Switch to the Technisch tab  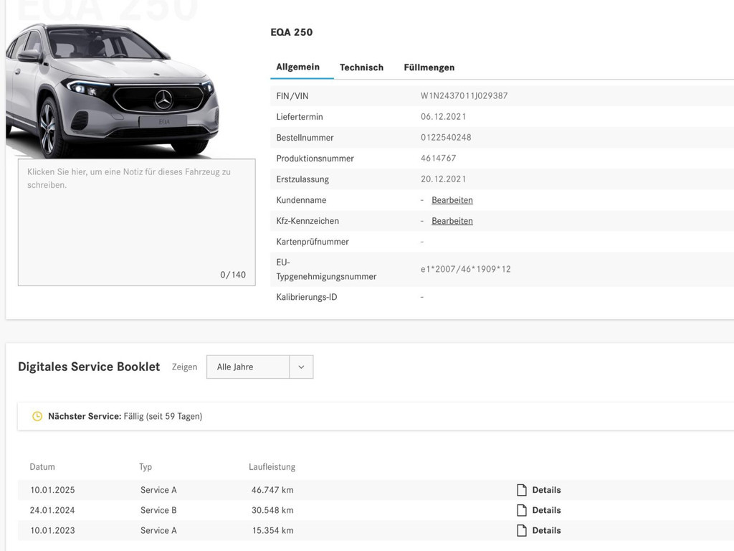361,67
